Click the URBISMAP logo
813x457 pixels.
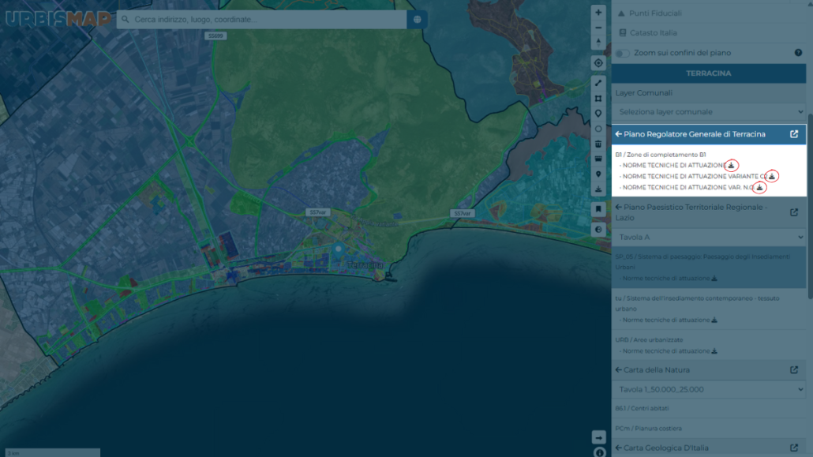(x=58, y=19)
